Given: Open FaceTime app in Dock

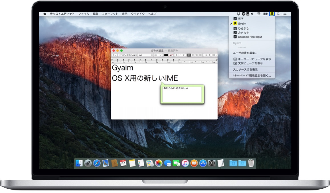Looking at the screenshot, I should click(176, 163).
